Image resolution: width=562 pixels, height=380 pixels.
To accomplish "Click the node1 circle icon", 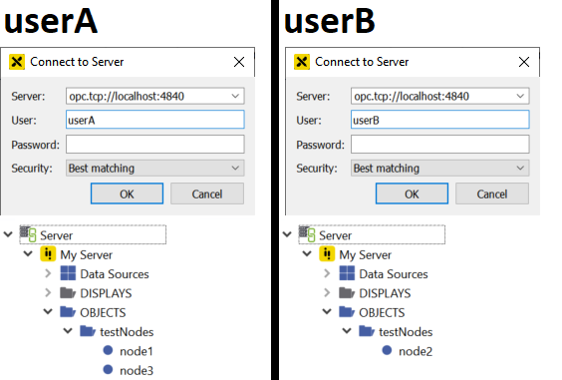I will (x=108, y=350).
